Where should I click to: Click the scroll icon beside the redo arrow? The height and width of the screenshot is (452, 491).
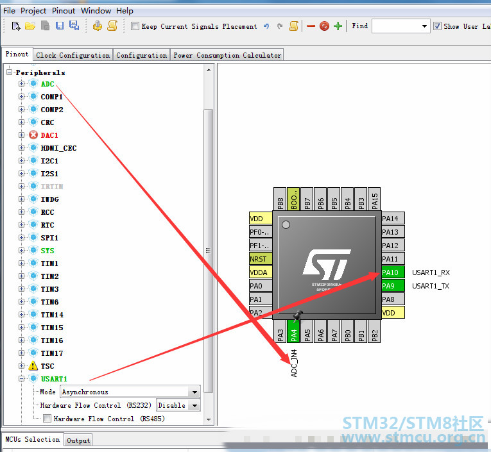[x=293, y=26]
